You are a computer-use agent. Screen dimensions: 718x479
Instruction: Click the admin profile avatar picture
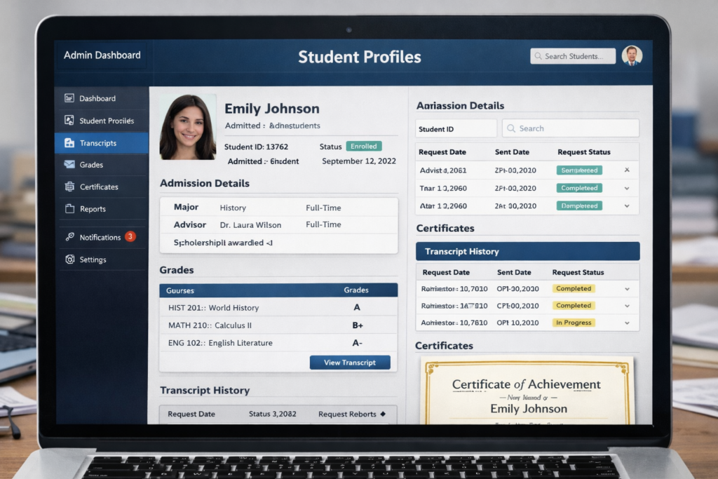point(632,55)
